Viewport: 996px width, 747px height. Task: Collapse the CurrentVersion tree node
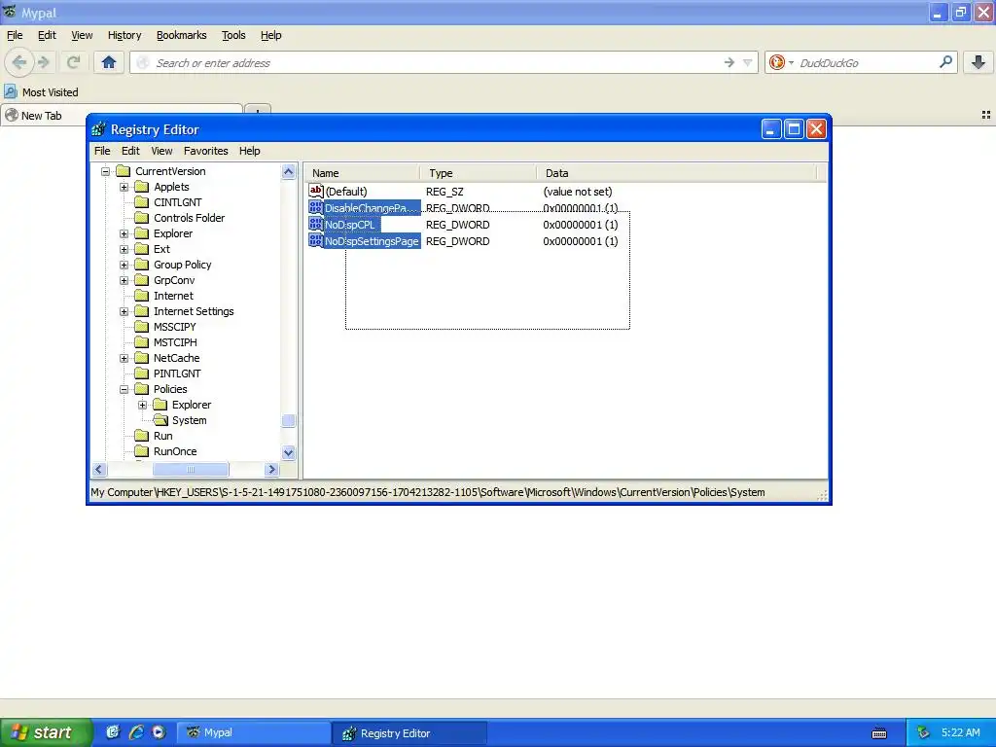(x=105, y=171)
